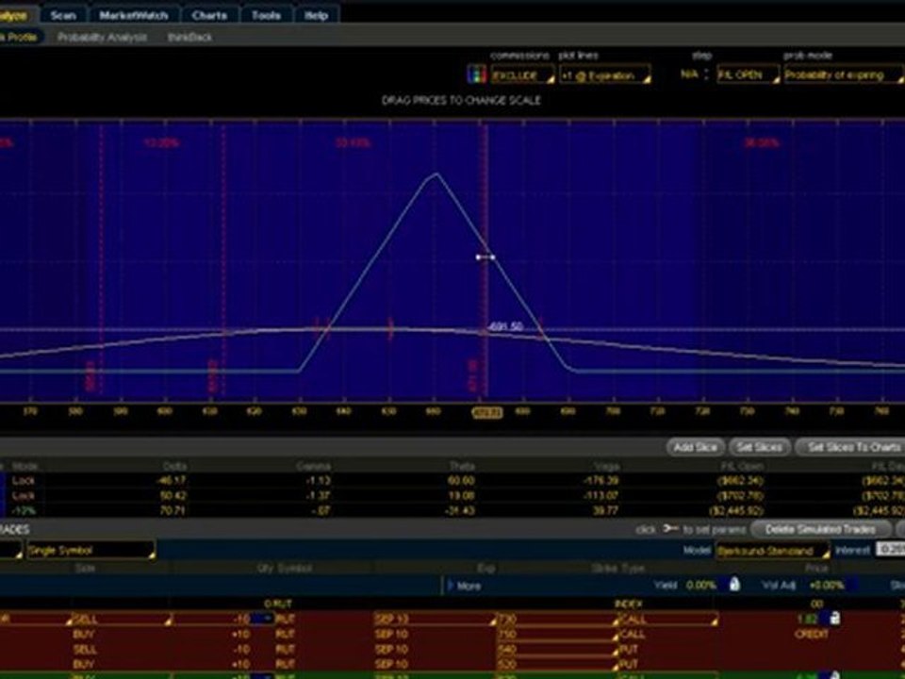The width and height of the screenshot is (905, 679).
Task: Click the Set Slices button
Action: pyautogui.click(x=759, y=447)
